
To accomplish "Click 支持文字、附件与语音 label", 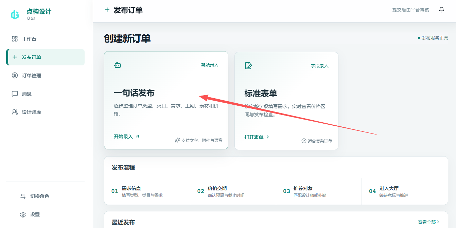I will [202, 140].
